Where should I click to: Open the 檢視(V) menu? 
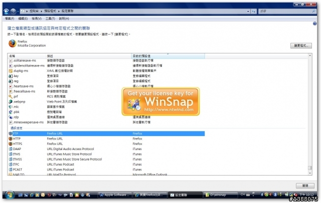37,18
